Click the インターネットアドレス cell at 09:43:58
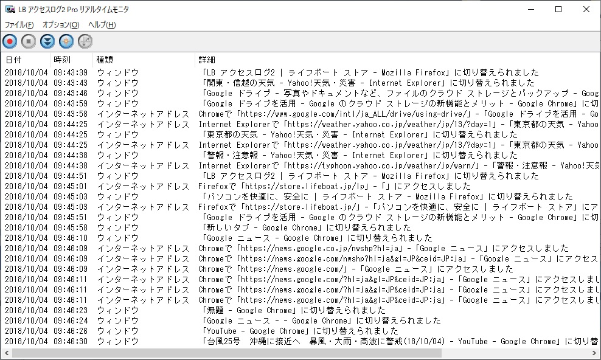Screen dimensions: 601x360 tap(143, 114)
